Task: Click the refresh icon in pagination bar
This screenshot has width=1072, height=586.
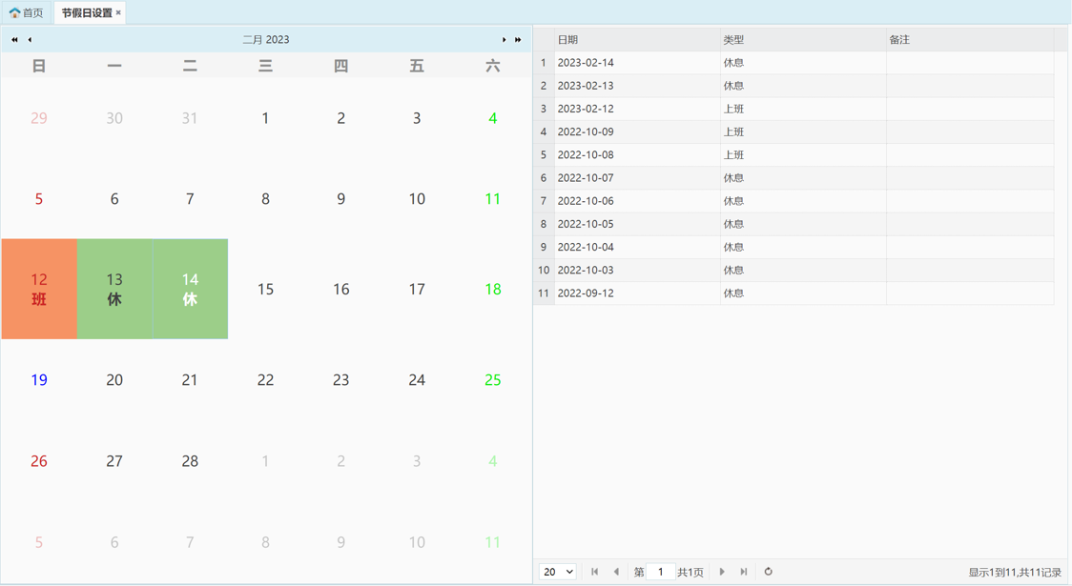Action: click(768, 572)
